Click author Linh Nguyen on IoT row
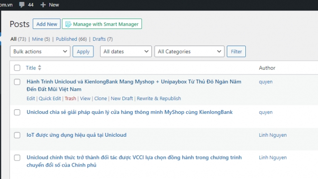Viewport: 318px width, 179px height. [273, 135]
